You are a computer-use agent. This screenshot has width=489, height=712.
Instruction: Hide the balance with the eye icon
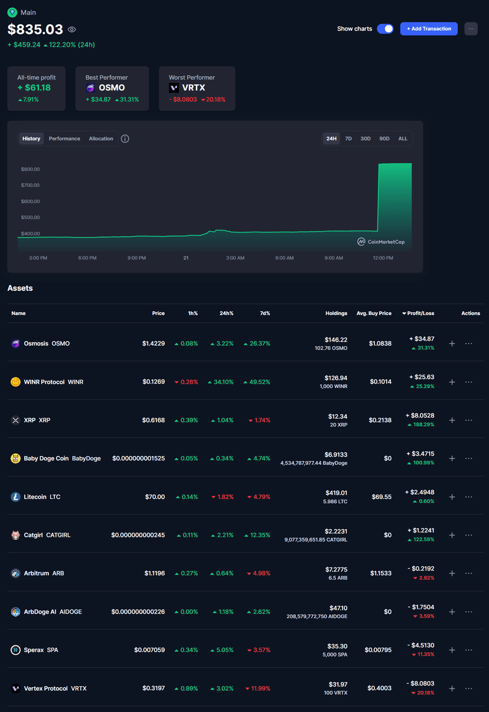[x=72, y=29]
